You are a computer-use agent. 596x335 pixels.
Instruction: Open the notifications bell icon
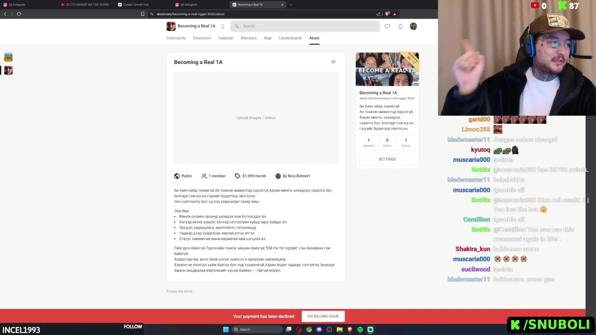pyautogui.click(x=400, y=27)
